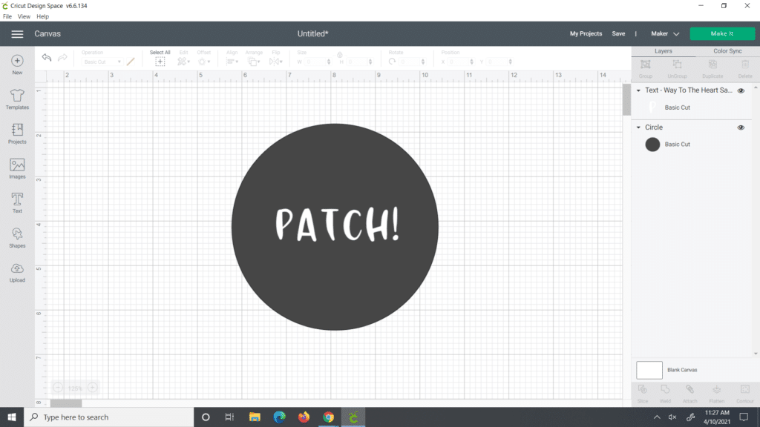Open My Projects
Viewport: 760px width, 427px height.
click(586, 34)
